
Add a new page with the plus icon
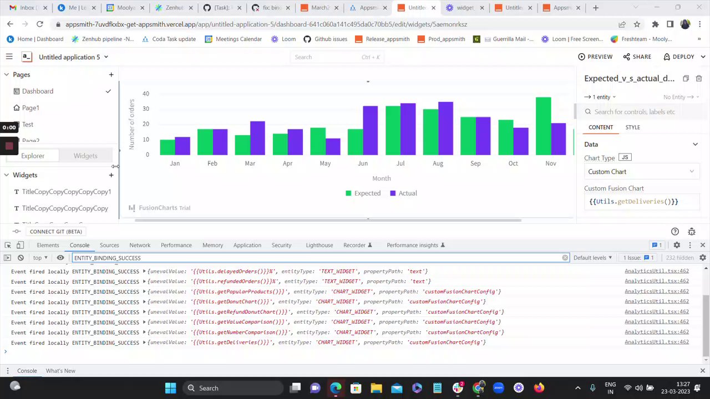point(111,74)
